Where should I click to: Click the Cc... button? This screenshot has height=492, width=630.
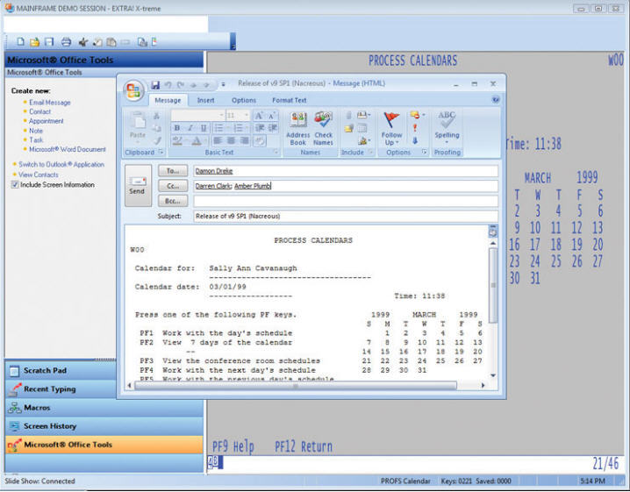coord(173,186)
